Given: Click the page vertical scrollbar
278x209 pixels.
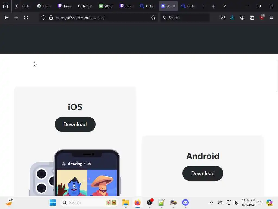Looking at the screenshot, I should [277, 76].
